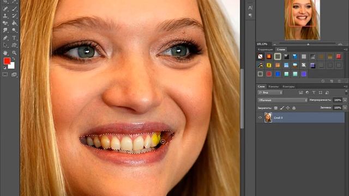The width and height of the screenshot is (349, 196).
Task: Hide the Слой 0 layer
Action: [x=260, y=118]
